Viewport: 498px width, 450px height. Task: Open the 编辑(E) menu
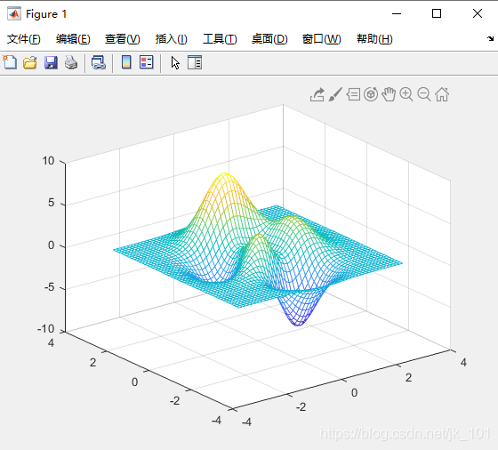(x=73, y=39)
